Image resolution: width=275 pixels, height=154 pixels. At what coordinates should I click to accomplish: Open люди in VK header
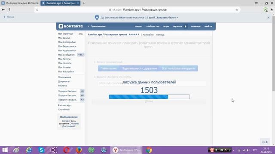[138, 27]
